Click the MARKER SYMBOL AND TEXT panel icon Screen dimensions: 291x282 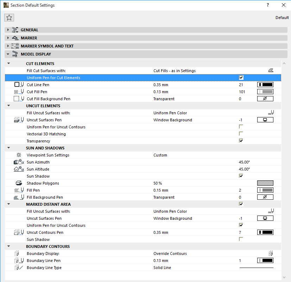tap(15, 46)
